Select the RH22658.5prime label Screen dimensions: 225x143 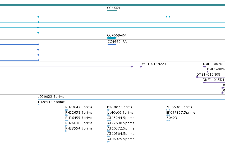[x=79, y=113]
